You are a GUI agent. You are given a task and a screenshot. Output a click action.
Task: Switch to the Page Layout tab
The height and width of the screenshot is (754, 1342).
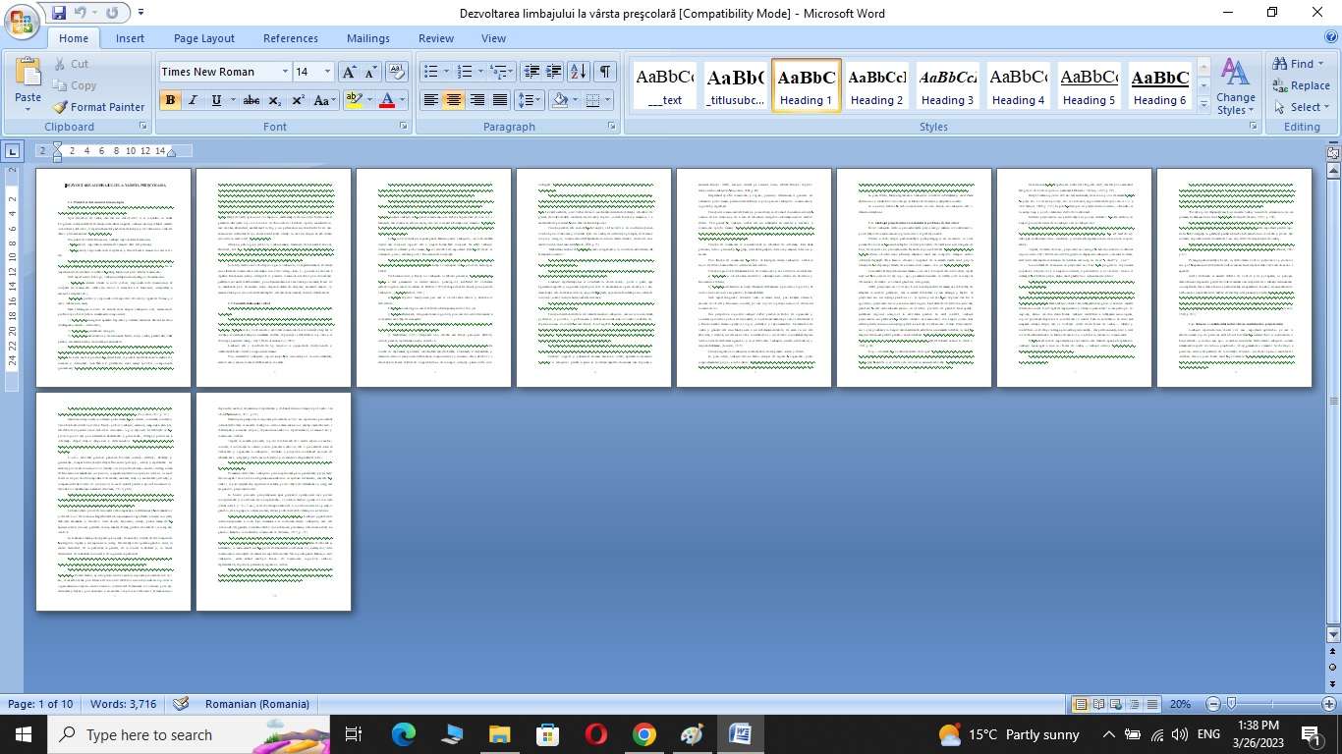(x=203, y=38)
